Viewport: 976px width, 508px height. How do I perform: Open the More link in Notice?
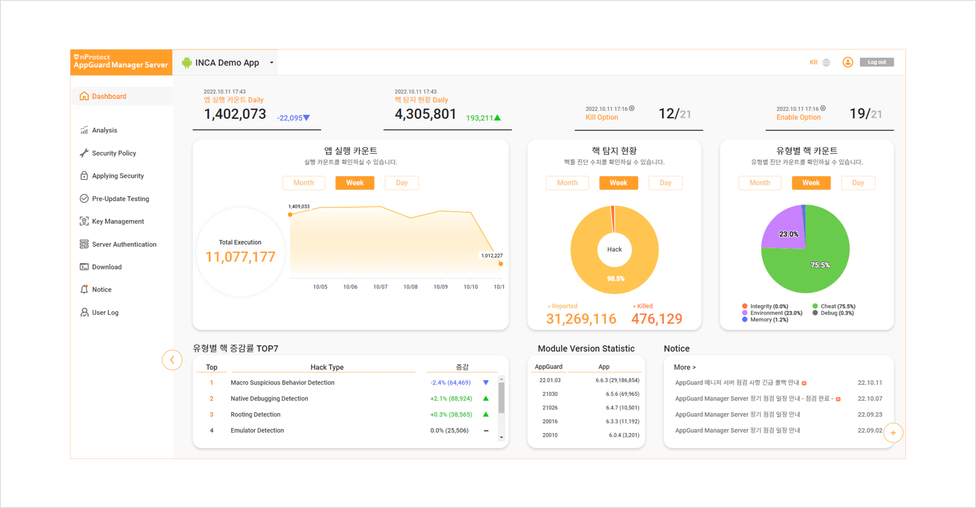pyautogui.click(x=685, y=367)
